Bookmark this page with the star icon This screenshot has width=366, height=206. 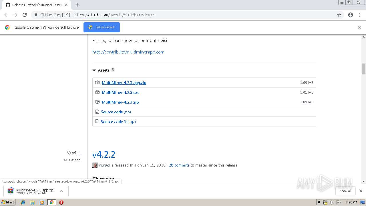339,15
